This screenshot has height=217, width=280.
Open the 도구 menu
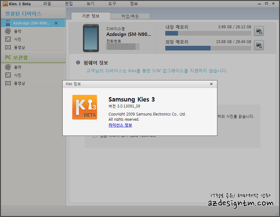(x=112, y=4)
